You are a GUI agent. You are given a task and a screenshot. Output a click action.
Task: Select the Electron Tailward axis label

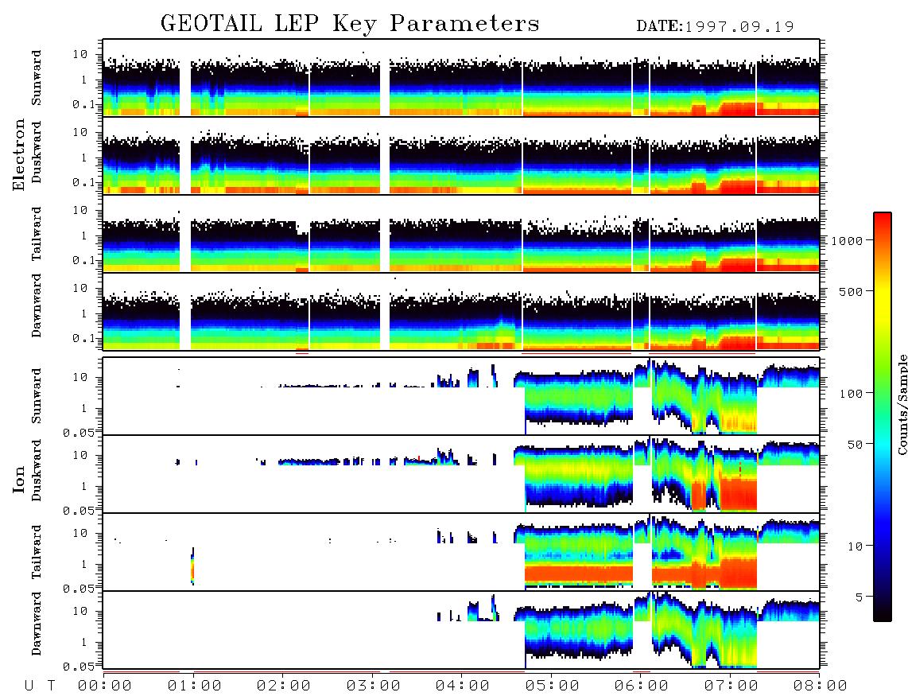coord(37,234)
